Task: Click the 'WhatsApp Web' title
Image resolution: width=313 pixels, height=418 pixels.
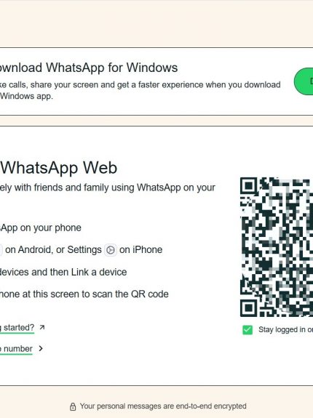Action: click(59, 168)
